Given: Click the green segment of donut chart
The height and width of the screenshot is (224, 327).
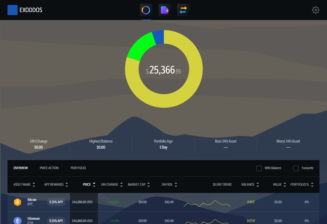Looking at the screenshot, I should click(x=140, y=47).
